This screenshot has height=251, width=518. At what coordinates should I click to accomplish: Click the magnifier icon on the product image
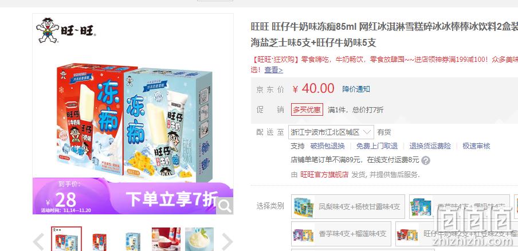(225, 206)
